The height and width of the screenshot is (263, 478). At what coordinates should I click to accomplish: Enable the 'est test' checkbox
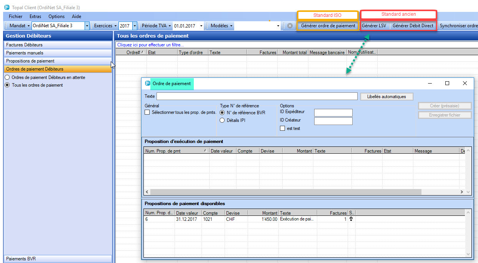pyautogui.click(x=282, y=128)
